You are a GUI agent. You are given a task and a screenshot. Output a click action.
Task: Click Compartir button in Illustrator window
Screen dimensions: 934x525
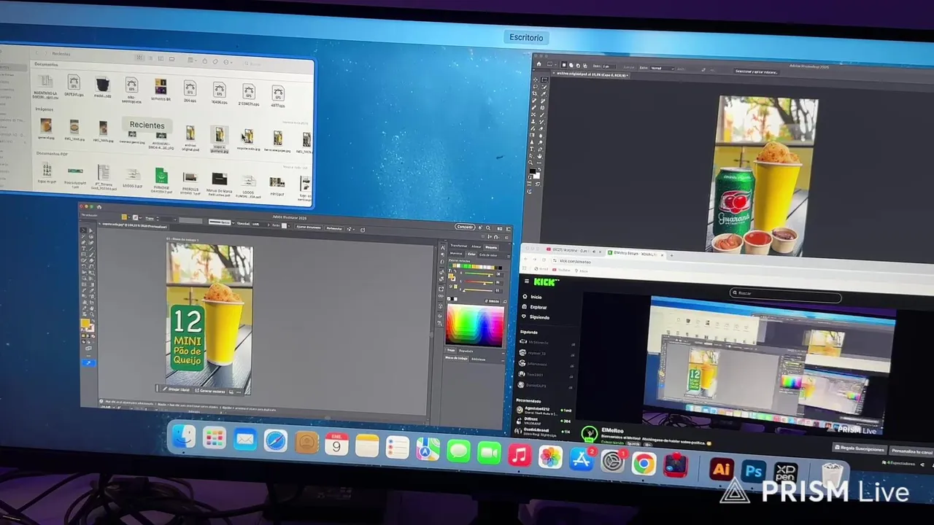(x=465, y=227)
